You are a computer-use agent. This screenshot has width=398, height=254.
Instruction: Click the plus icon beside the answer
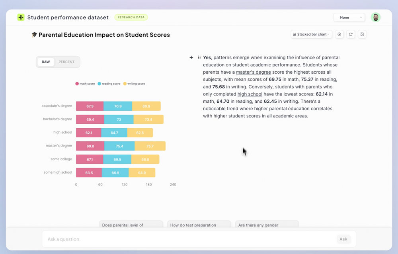pyautogui.click(x=191, y=57)
